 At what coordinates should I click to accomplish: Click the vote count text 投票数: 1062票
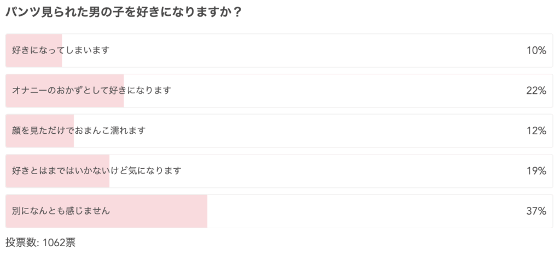40,243
